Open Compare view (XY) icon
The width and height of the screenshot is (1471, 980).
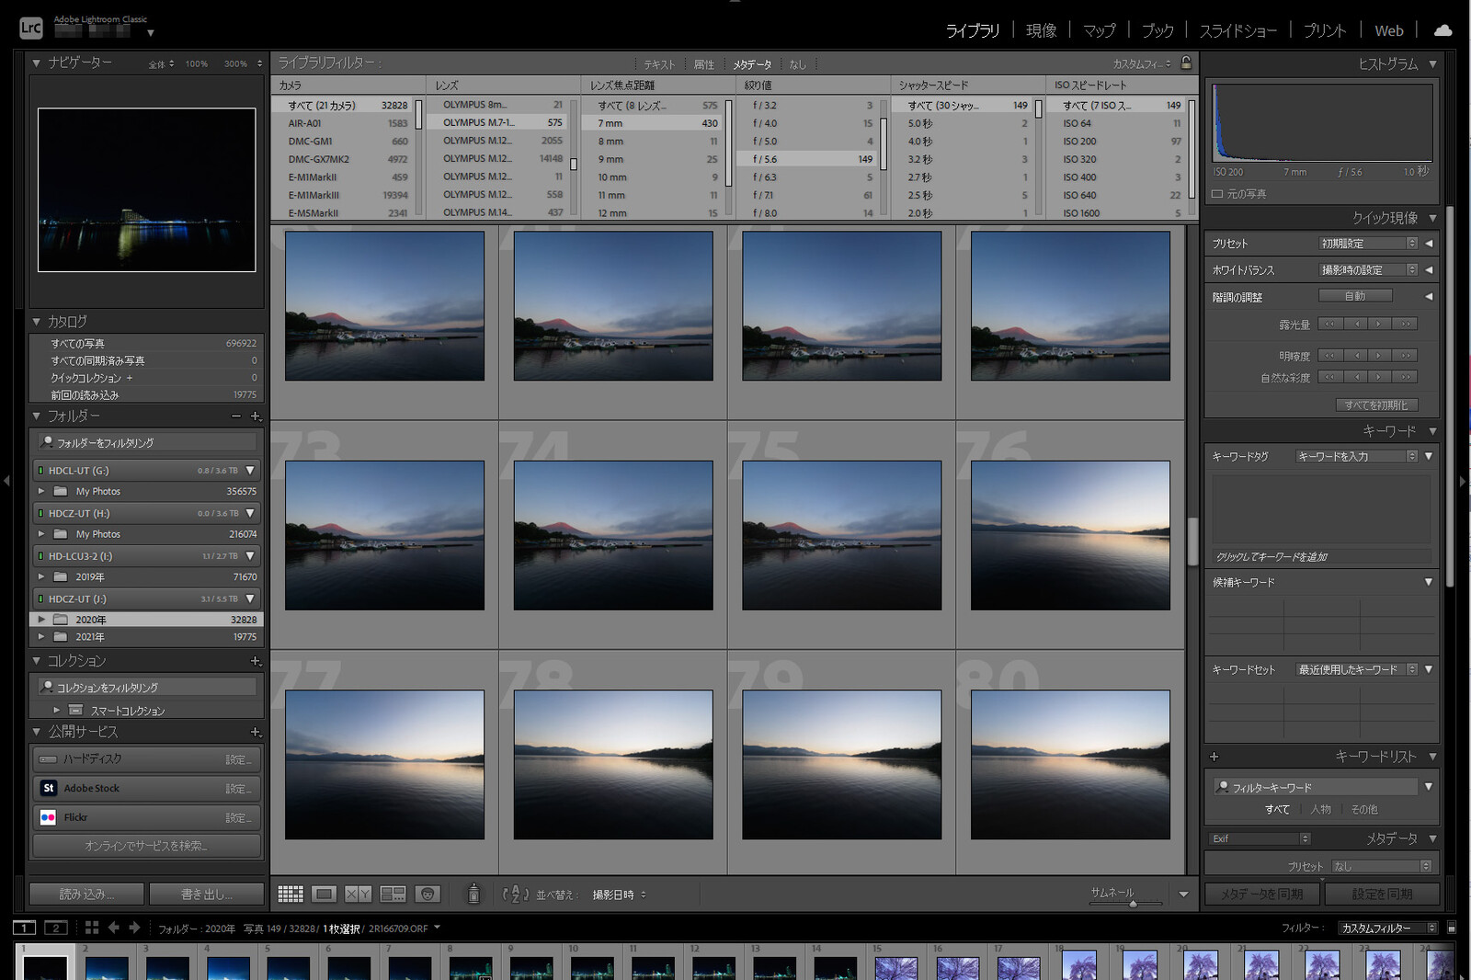[358, 894]
